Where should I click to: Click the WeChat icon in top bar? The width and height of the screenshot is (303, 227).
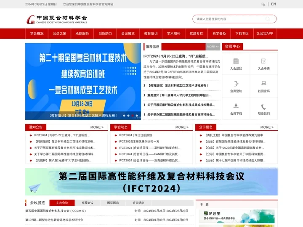coord(263,4)
